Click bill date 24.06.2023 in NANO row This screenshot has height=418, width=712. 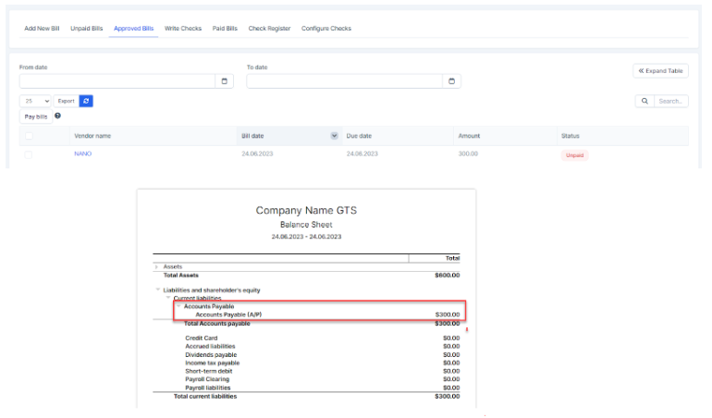(257, 154)
